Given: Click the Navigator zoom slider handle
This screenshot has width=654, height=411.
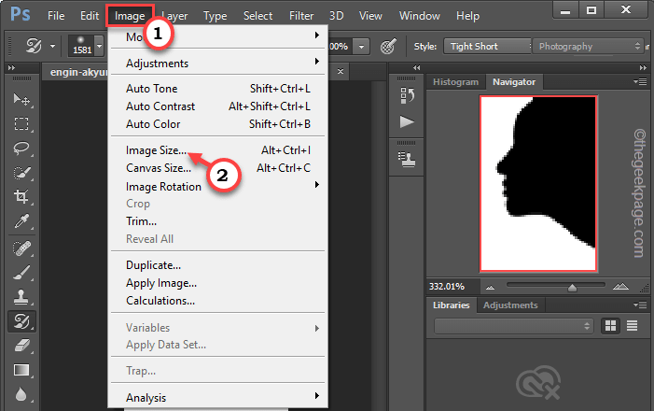Looking at the screenshot, I should tap(572, 288).
